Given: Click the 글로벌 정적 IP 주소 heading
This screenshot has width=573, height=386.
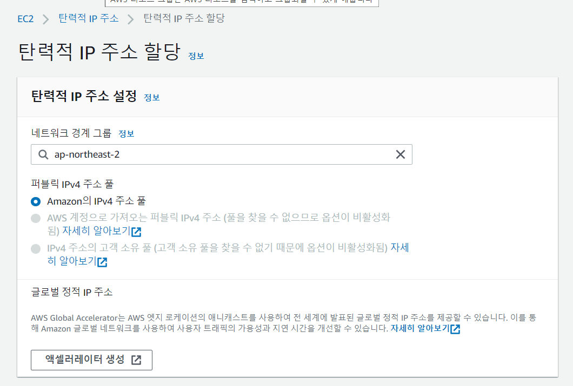Looking at the screenshot, I should [x=72, y=292].
